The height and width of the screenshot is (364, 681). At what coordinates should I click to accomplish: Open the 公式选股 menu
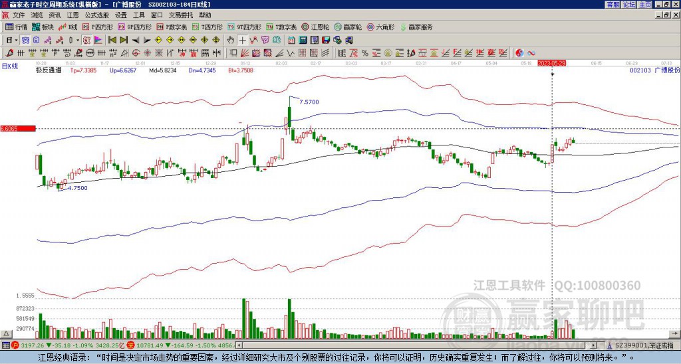tap(97, 15)
